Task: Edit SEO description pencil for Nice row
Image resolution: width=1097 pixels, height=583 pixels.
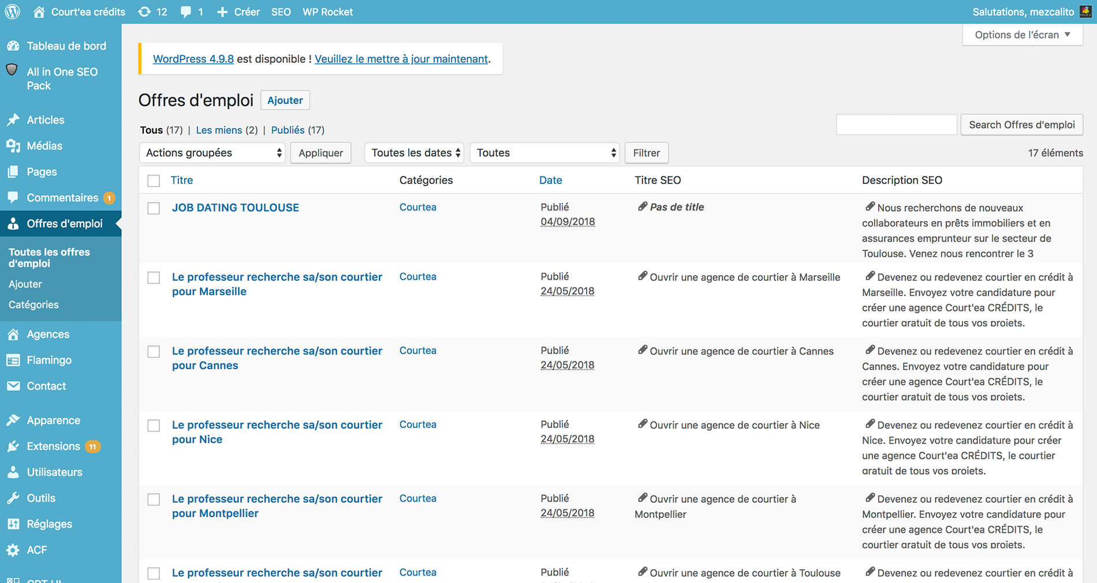Action: point(870,424)
